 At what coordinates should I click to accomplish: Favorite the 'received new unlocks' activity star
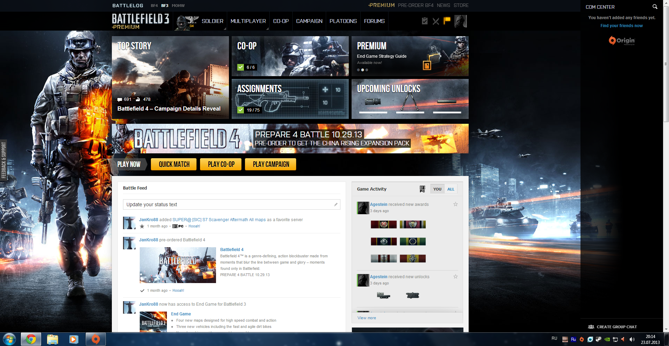pos(455,276)
